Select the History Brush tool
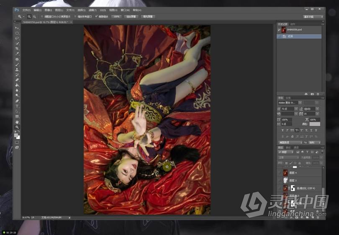 click(17, 75)
